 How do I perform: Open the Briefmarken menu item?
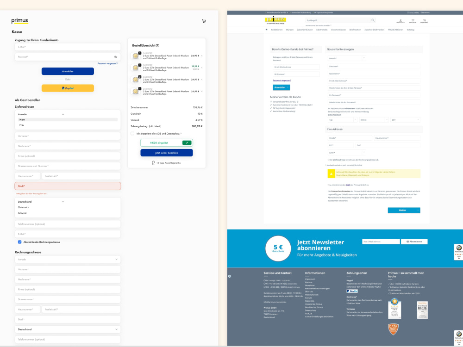coord(355,30)
